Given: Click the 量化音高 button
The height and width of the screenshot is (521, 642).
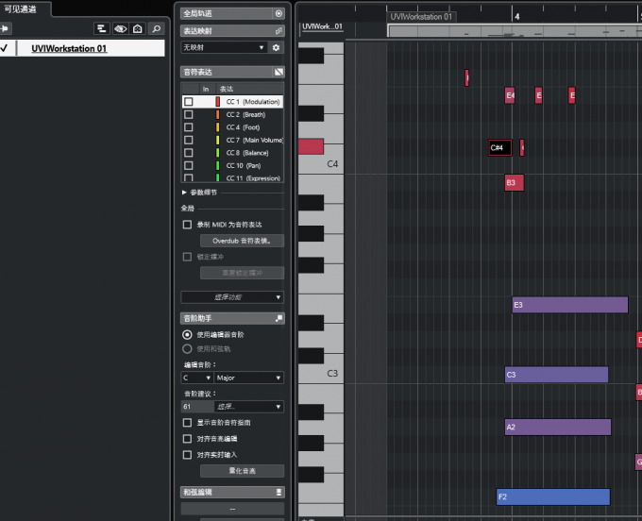Looking at the screenshot, I should 242,471.
